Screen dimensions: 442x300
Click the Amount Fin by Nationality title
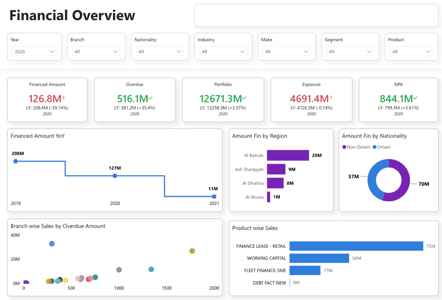375,136
